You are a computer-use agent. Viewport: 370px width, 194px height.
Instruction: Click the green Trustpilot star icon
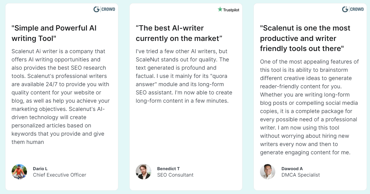[x=220, y=9]
